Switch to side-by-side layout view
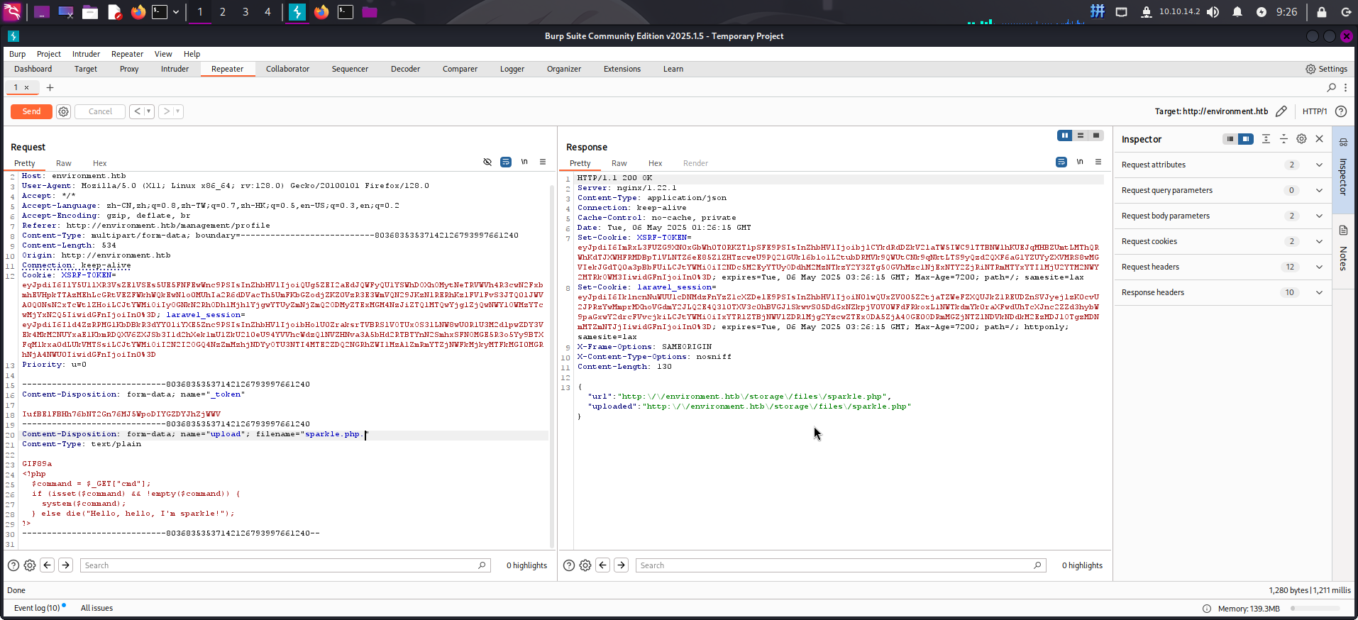 pos(1064,135)
